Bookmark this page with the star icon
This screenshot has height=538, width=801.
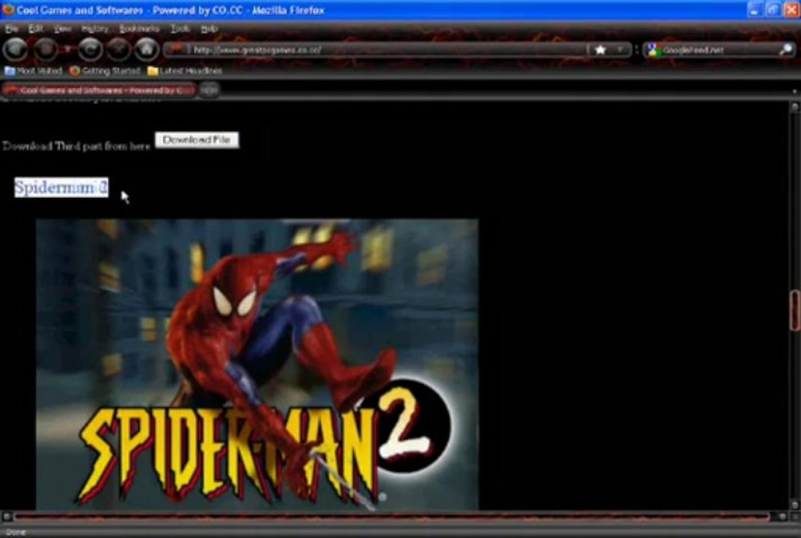click(601, 49)
